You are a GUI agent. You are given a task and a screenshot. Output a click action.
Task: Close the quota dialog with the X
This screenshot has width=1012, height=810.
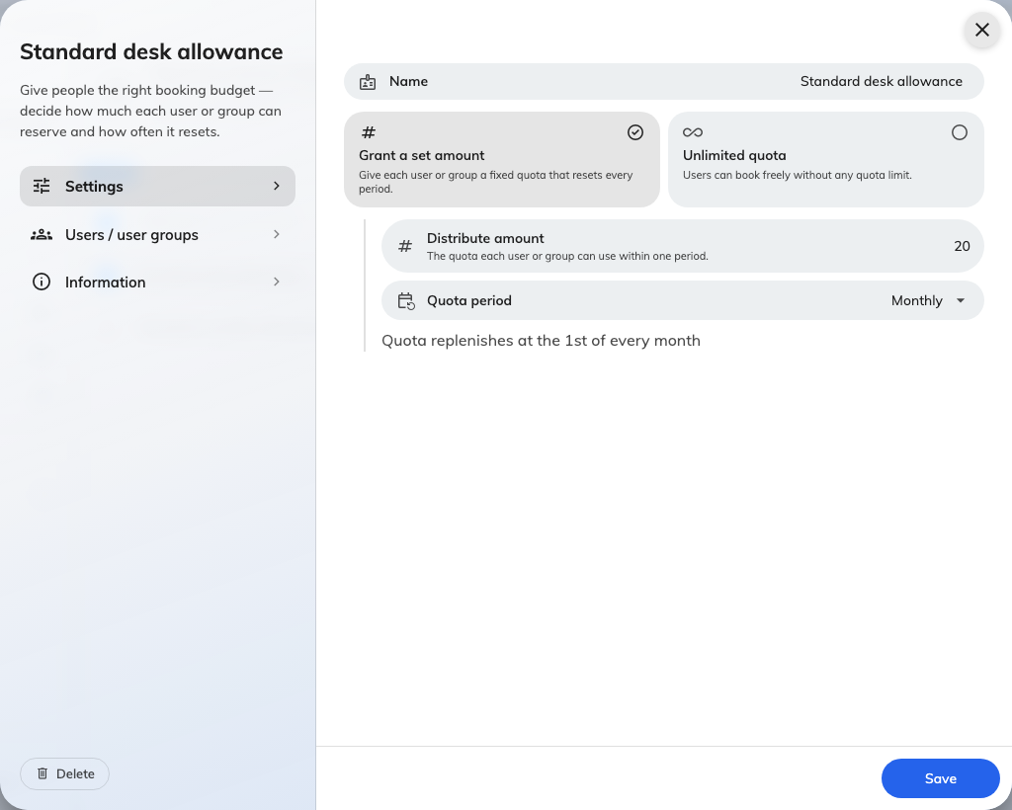coord(981,30)
